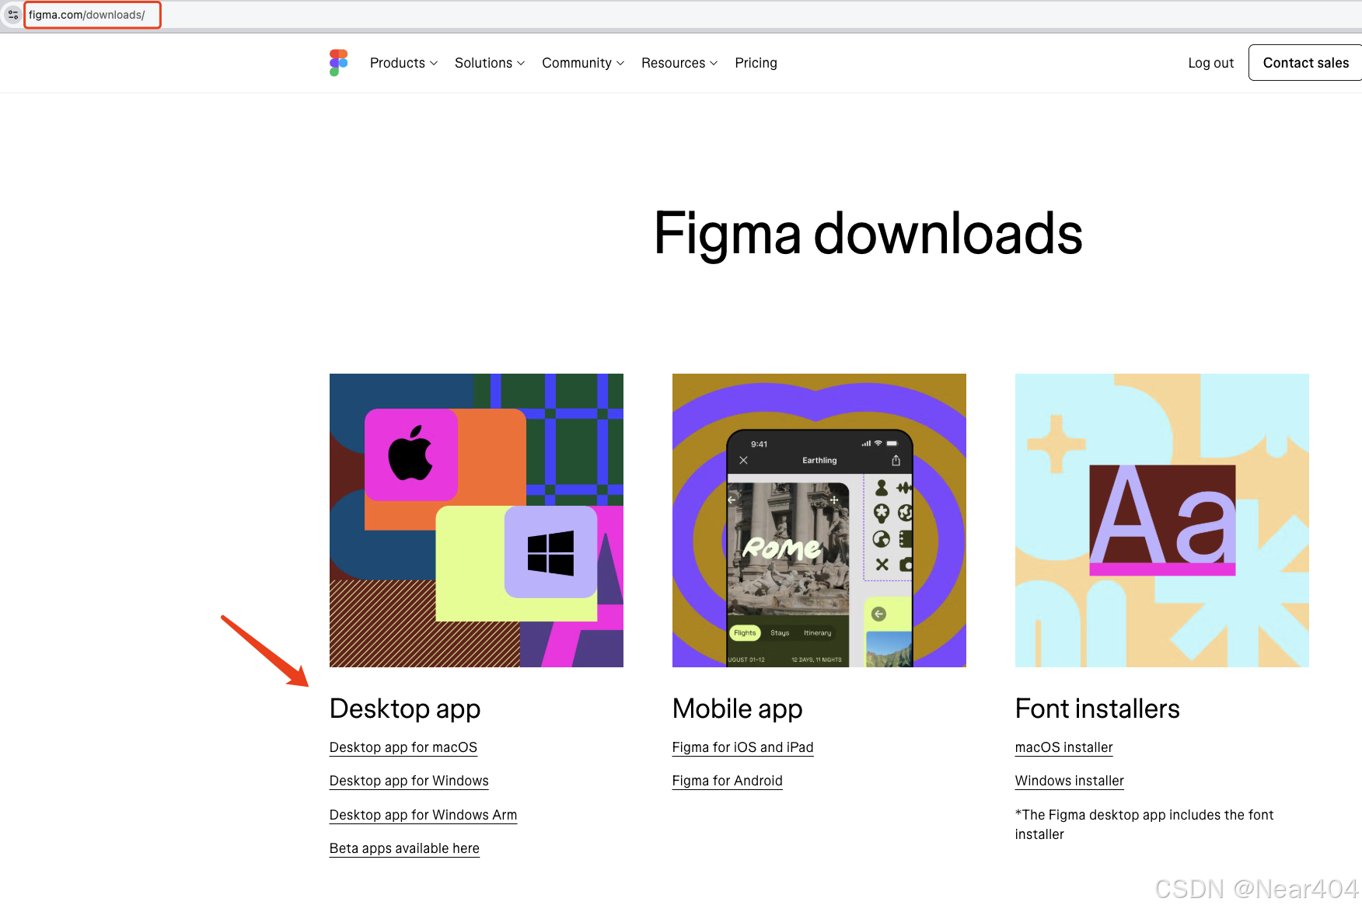Download Desktop app for Windows
This screenshot has height=912, width=1362.
409,781
